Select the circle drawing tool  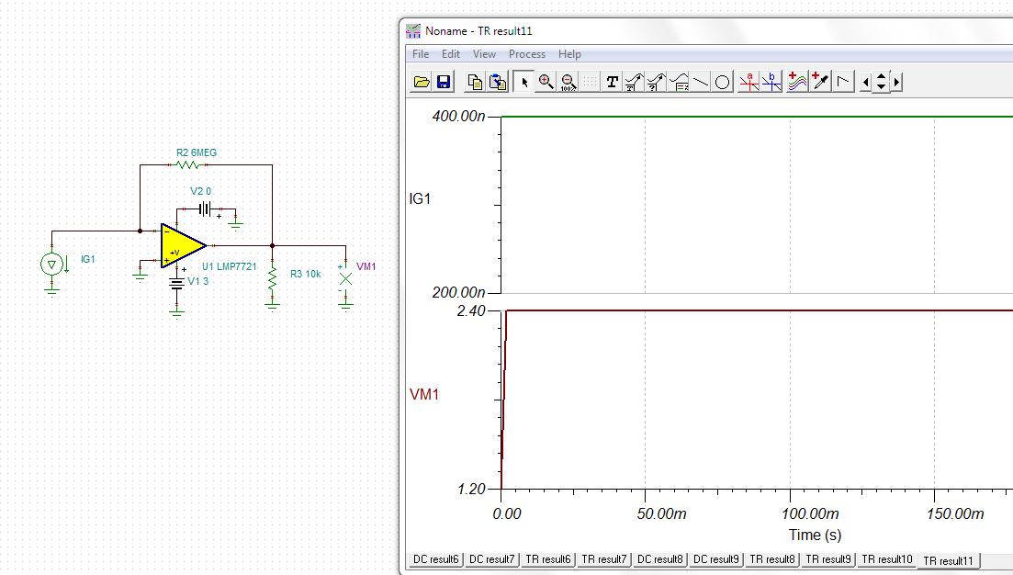pos(722,82)
